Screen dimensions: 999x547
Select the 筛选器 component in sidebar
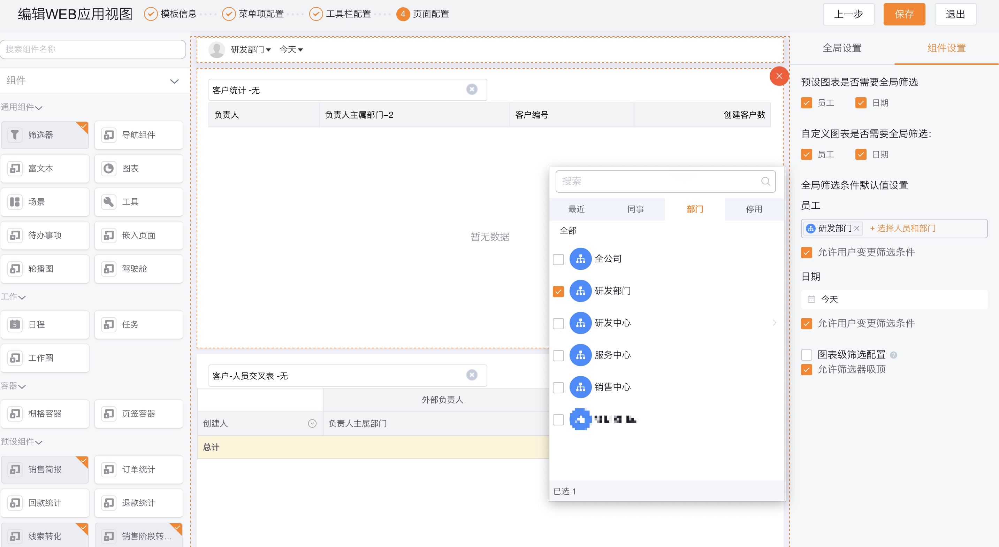45,135
